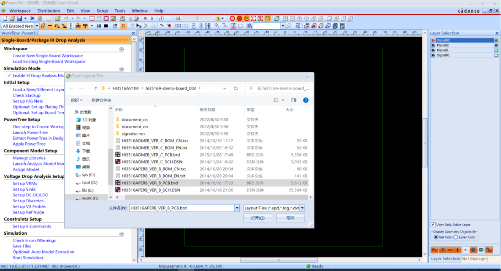Click the up-folder arrow in Open Layout dialog
This screenshot has width=501, height=271.
tap(95, 89)
